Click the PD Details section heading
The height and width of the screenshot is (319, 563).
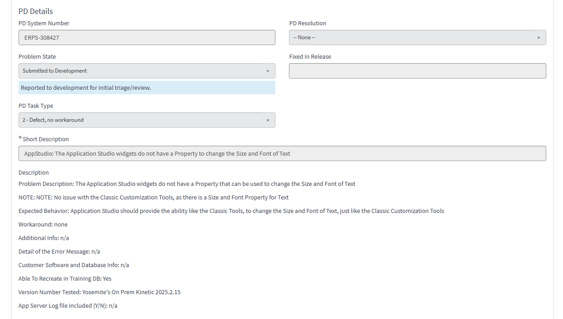point(36,11)
